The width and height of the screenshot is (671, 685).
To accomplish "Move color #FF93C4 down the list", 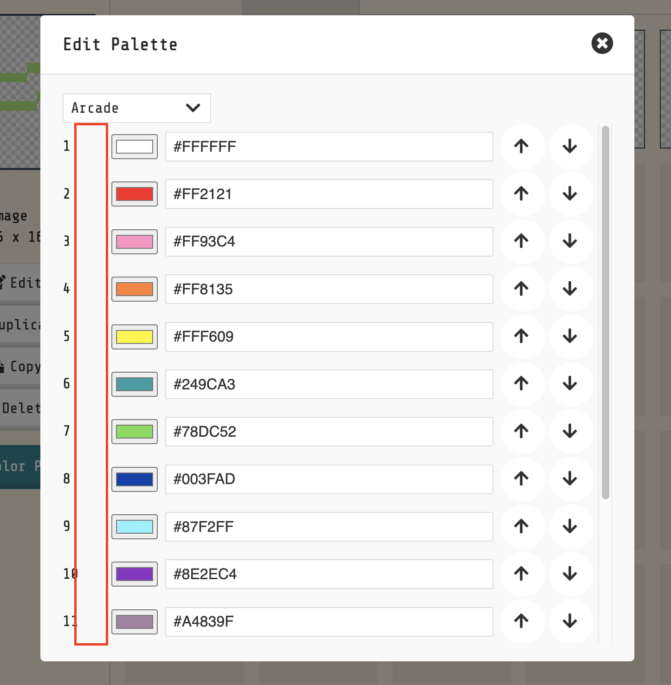I will pyautogui.click(x=571, y=241).
